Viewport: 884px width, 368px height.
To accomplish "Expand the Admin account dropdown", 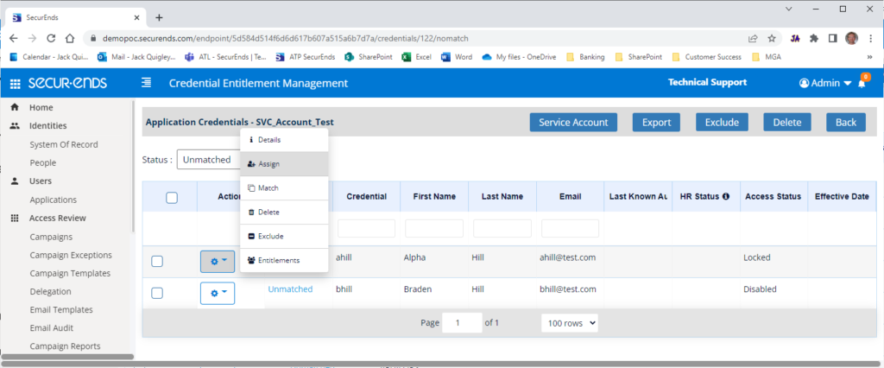I will click(848, 84).
